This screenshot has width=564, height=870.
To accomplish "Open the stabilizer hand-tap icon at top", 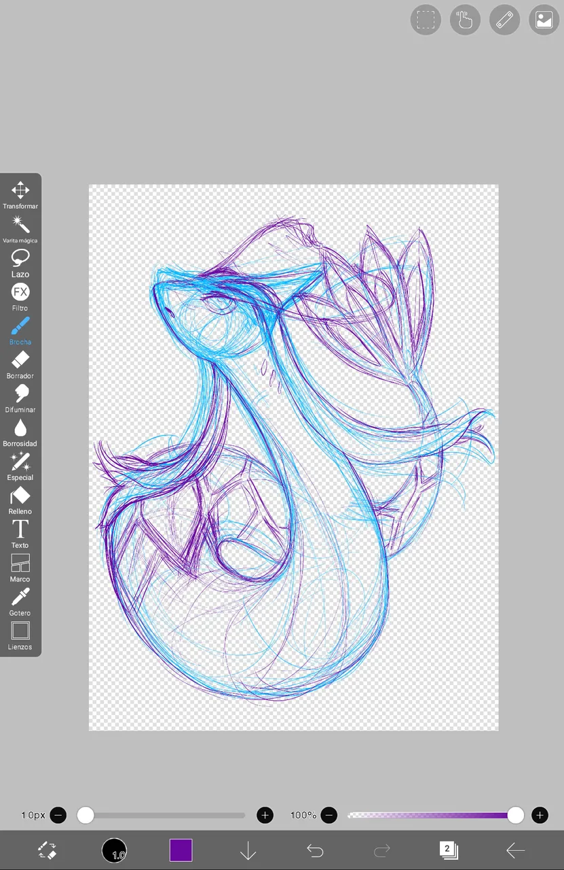I will [x=465, y=20].
